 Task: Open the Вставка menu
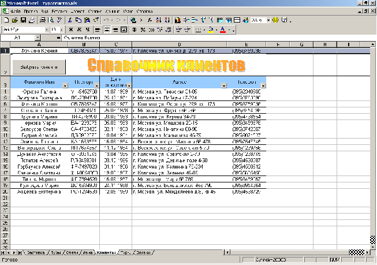click(x=59, y=12)
